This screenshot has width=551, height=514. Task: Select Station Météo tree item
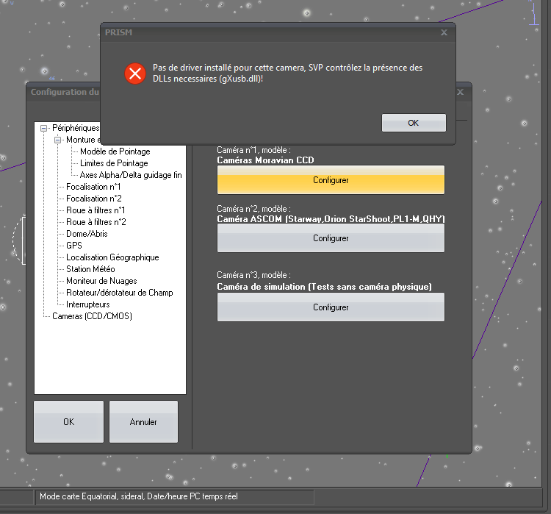[x=89, y=269]
